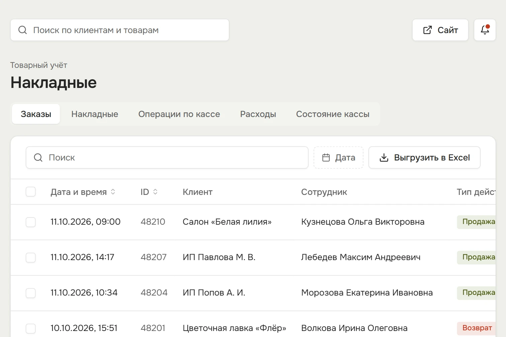
Task: Click the client ИП Павлова М. В.
Action: 219,257
